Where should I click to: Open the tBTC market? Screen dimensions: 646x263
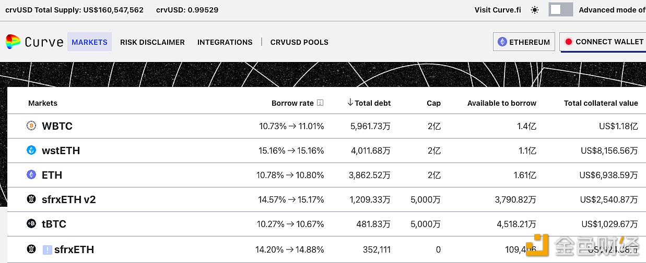(326, 224)
